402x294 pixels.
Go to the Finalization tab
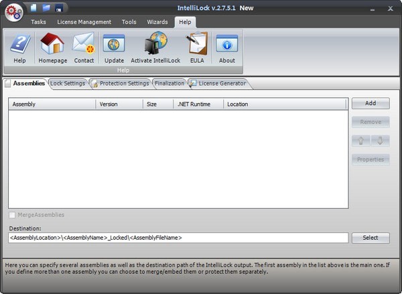tap(170, 84)
